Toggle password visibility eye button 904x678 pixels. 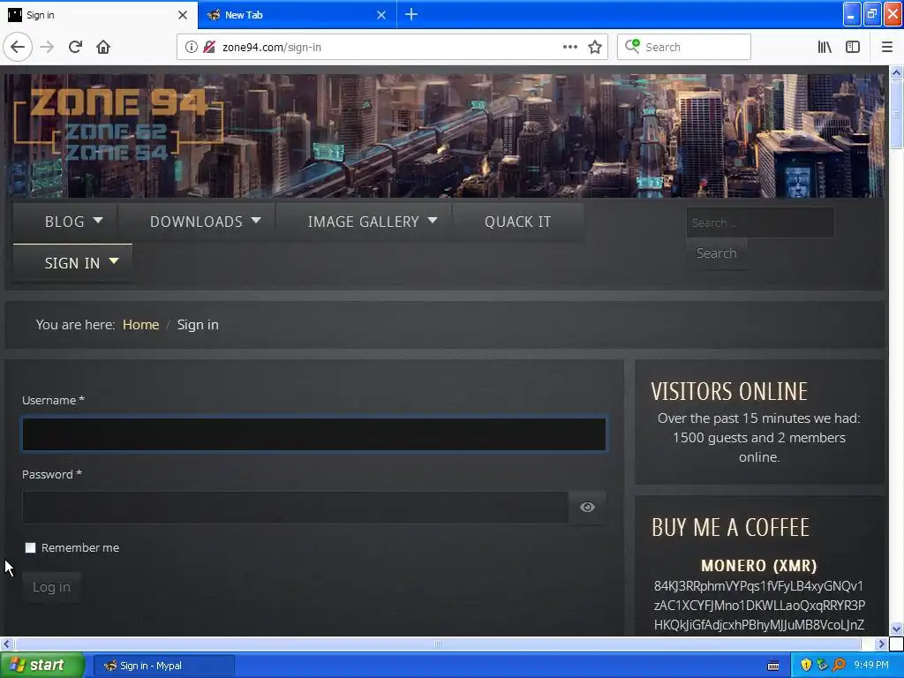[x=587, y=508]
